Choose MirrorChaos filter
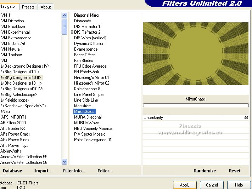The image size is (252, 189). pyautogui.click(x=85, y=111)
